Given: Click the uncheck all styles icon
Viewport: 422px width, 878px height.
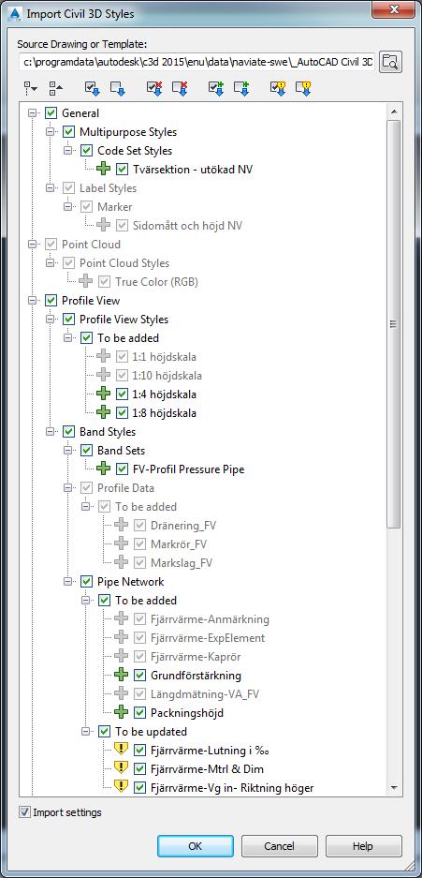Looking at the screenshot, I should pyautogui.click(x=117, y=87).
